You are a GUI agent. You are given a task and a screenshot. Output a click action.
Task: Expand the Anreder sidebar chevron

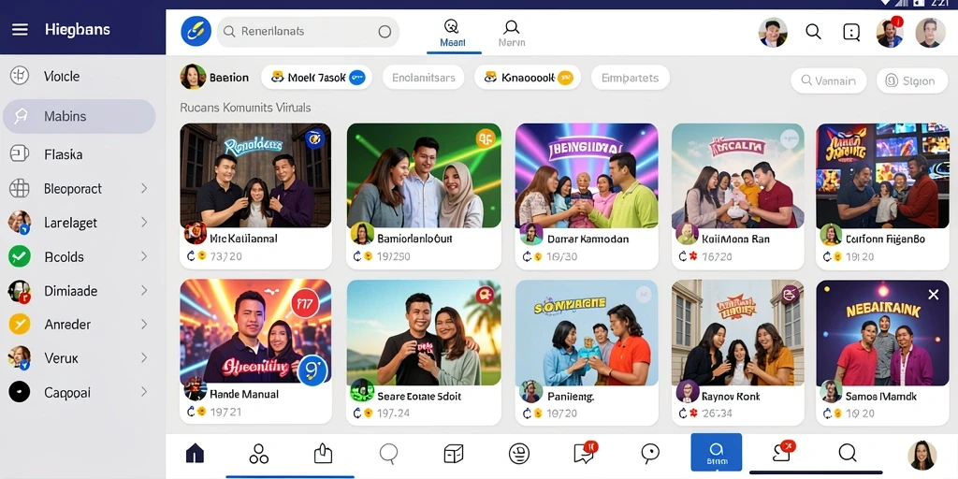coord(144,325)
